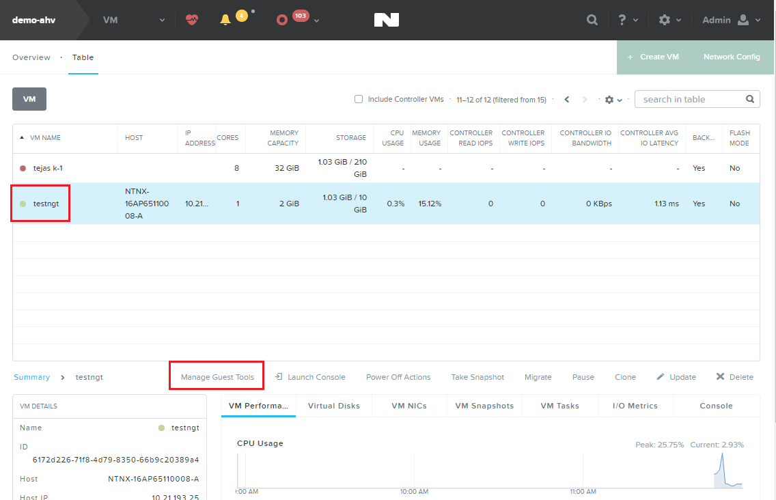Sort by VM Name using sort arrow
The image size is (776, 500).
22,137
